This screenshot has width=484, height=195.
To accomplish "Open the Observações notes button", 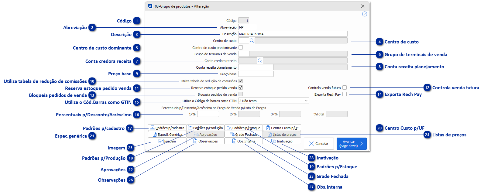I will [x=205, y=141].
